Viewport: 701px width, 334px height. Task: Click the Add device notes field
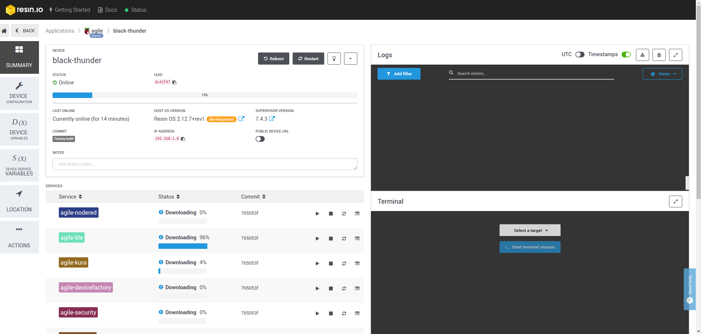click(x=205, y=164)
